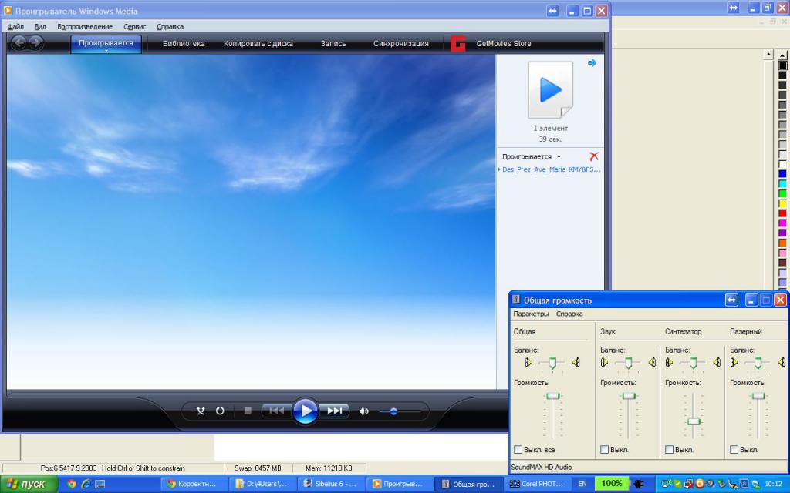790x493 pixels.
Task: Skip to next track
Action: pos(335,411)
